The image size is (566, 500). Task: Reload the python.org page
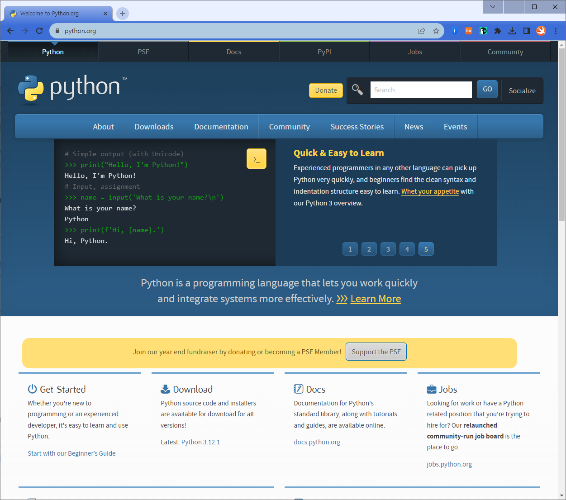pos(39,31)
